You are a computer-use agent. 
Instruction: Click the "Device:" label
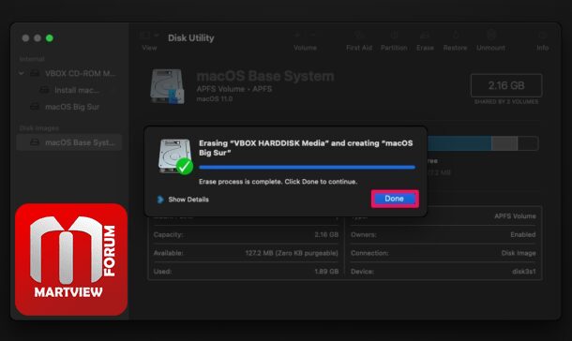pyautogui.click(x=362, y=272)
